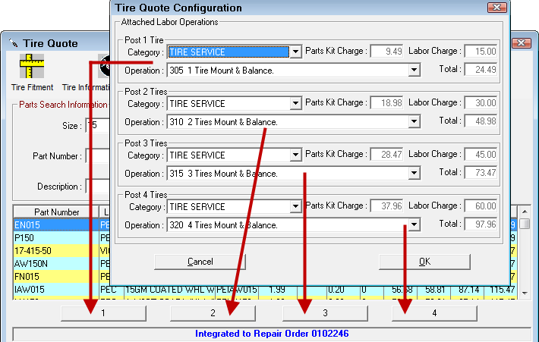Click the button labeled 4
This screenshot has height=342, width=539.
click(x=434, y=313)
